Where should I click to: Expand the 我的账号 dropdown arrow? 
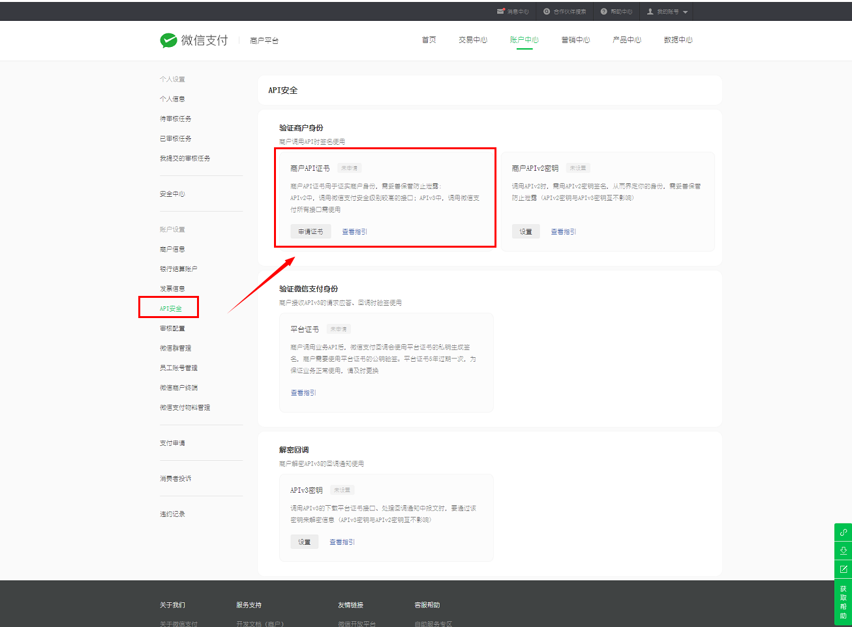click(685, 12)
